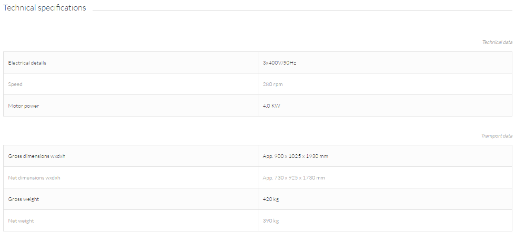Click the 420 kg value

[271, 199]
